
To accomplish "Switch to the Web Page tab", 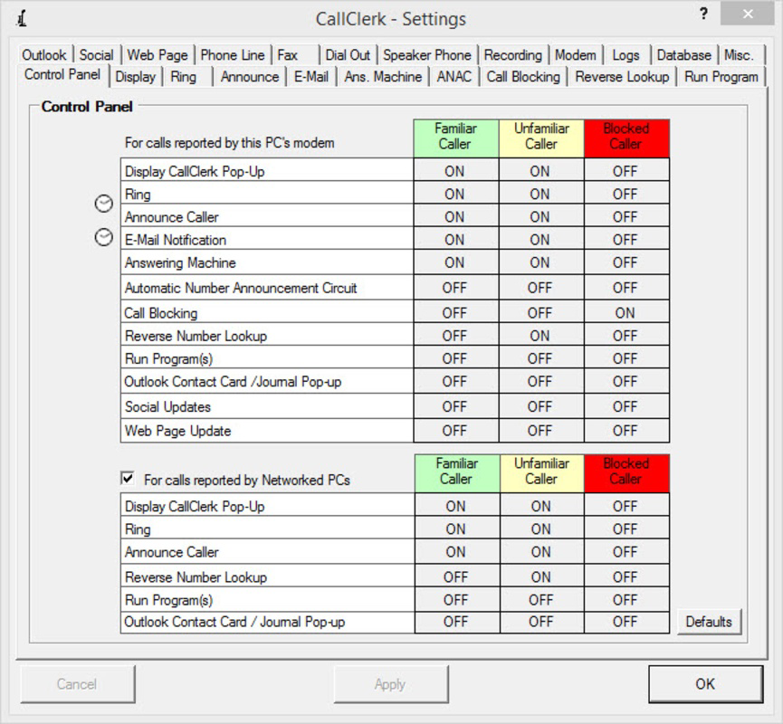I will tap(158, 55).
